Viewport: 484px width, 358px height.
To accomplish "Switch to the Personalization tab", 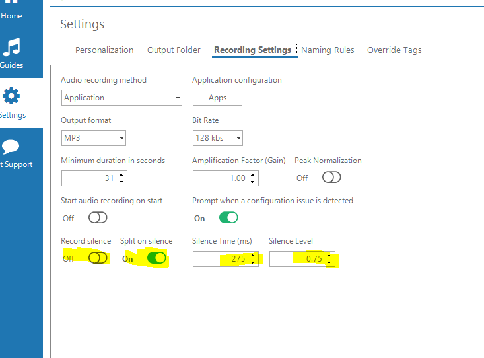I will pos(104,50).
